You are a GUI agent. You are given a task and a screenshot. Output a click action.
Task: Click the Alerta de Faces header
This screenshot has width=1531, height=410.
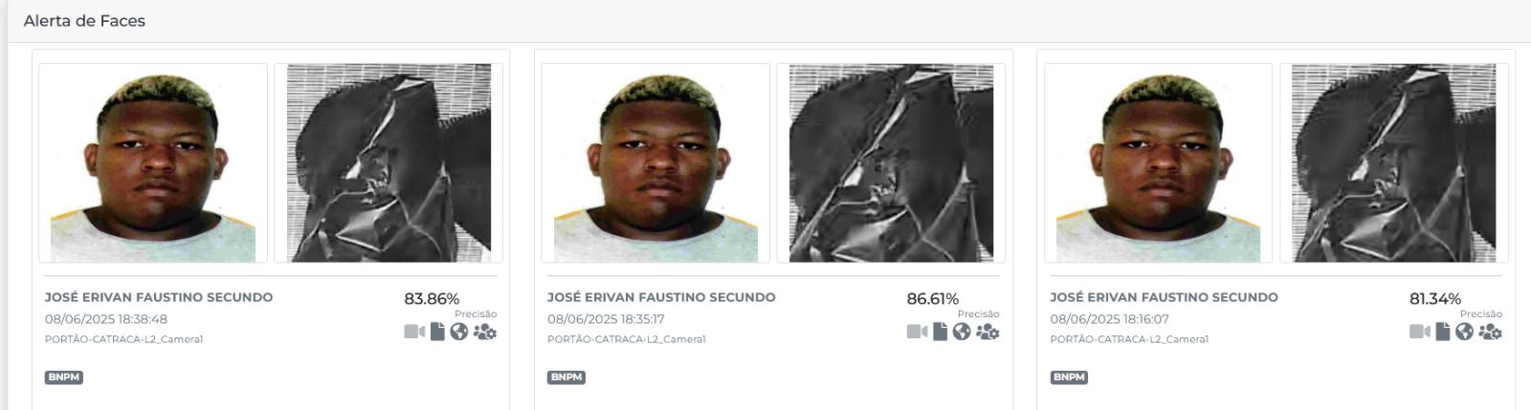tap(84, 21)
